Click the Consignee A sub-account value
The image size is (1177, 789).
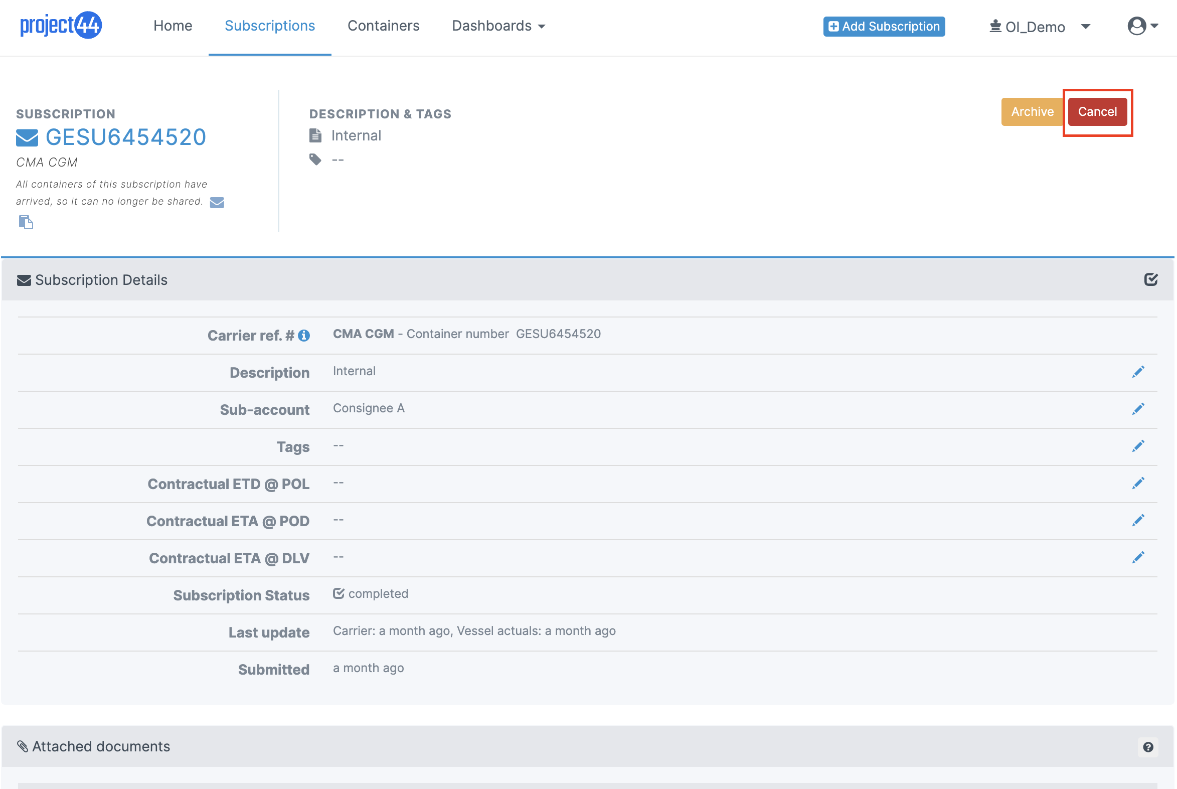(369, 408)
